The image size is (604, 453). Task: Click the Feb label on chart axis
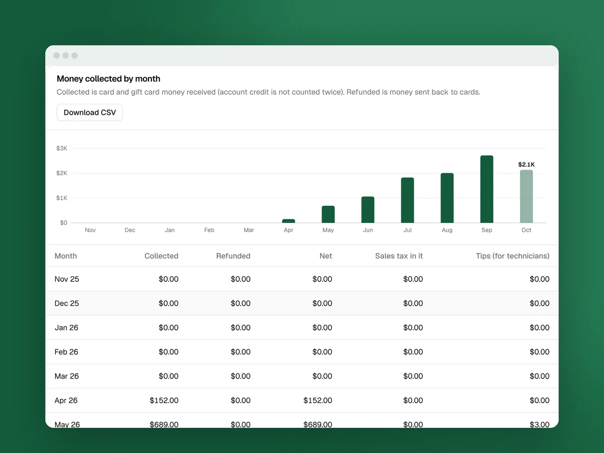[x=209, y=230]
